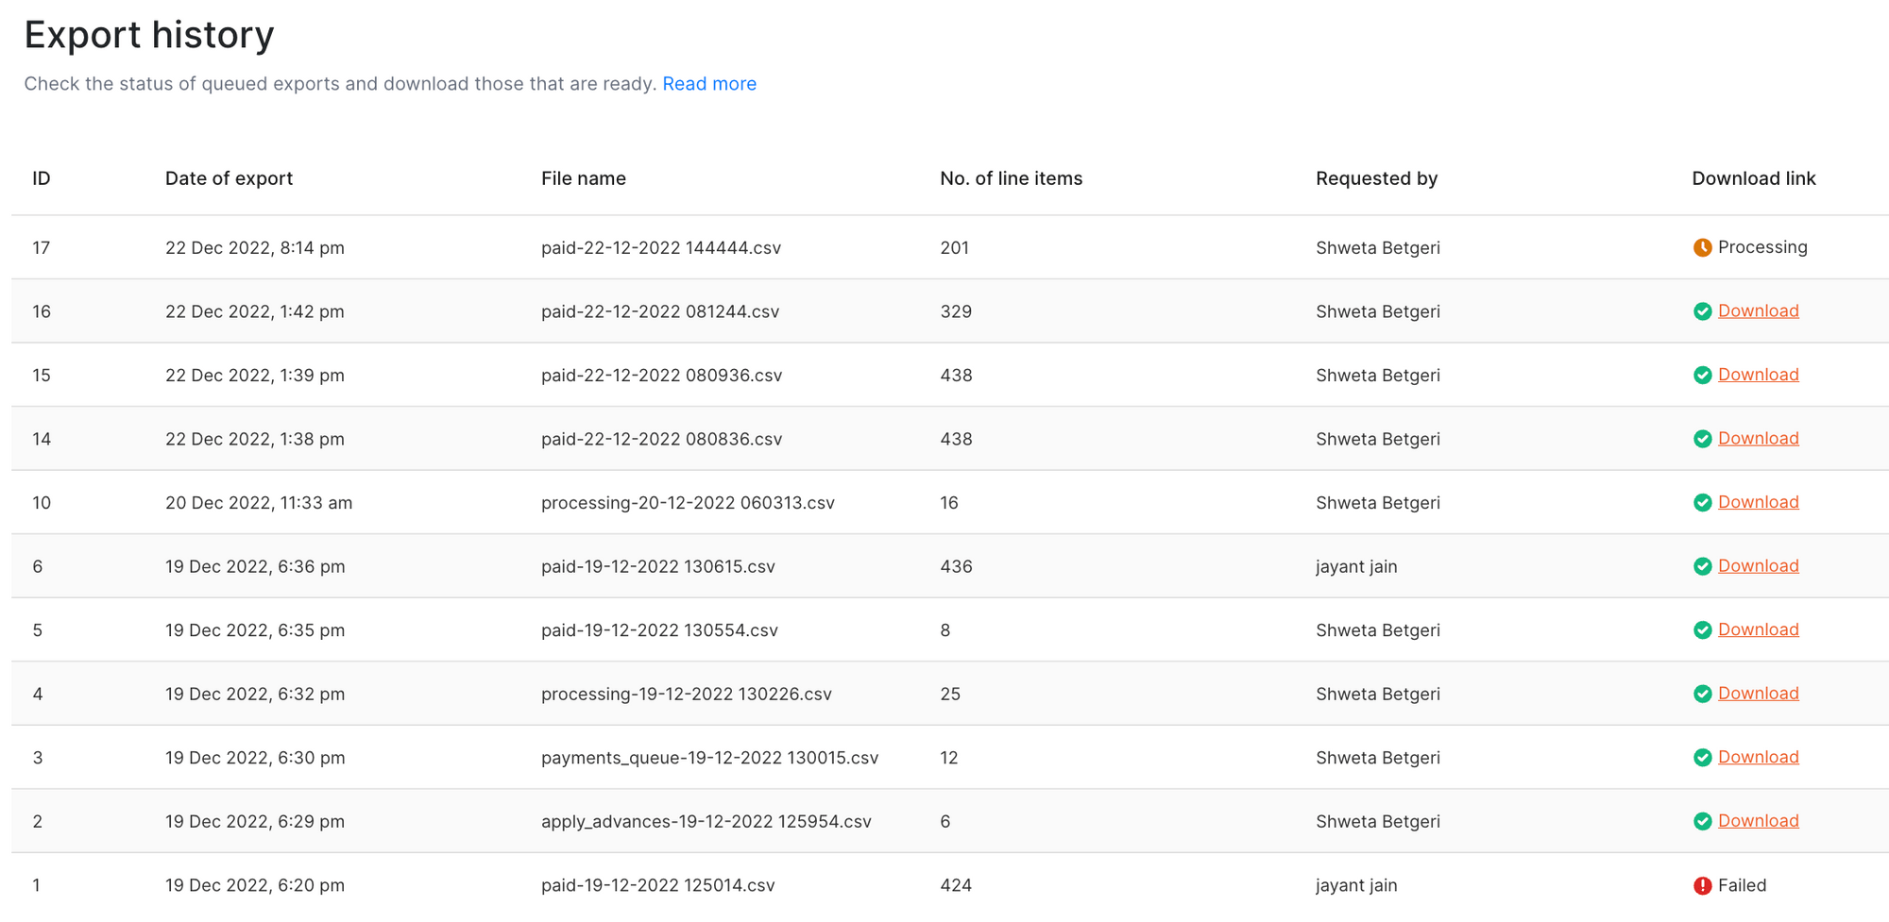Image resolution: width=1889 pixels, height=922 pixels.
Task: Download the processing-20-12-2022 060313.csv file
Action: tap(1758, 502)
